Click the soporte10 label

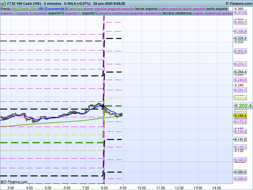pos(56,13)
